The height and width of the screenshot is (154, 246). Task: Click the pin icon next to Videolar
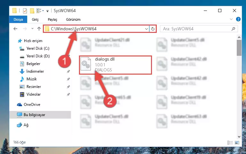pos(68,94)
